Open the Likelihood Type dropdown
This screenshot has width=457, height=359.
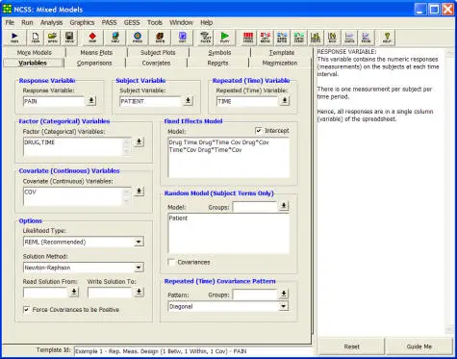click(139, 242)
